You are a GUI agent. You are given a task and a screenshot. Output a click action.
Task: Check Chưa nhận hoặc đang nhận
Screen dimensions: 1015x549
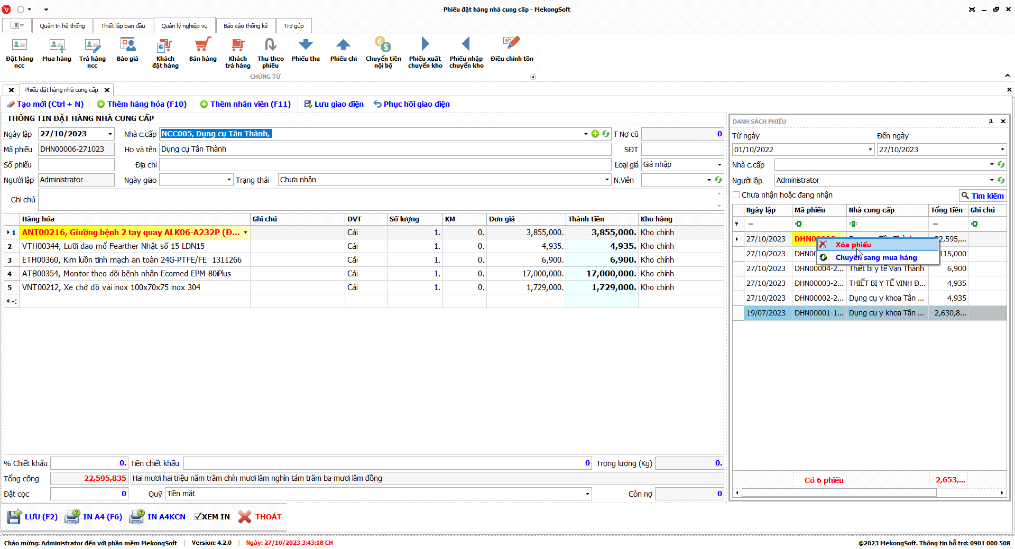[x=736, y=195]
